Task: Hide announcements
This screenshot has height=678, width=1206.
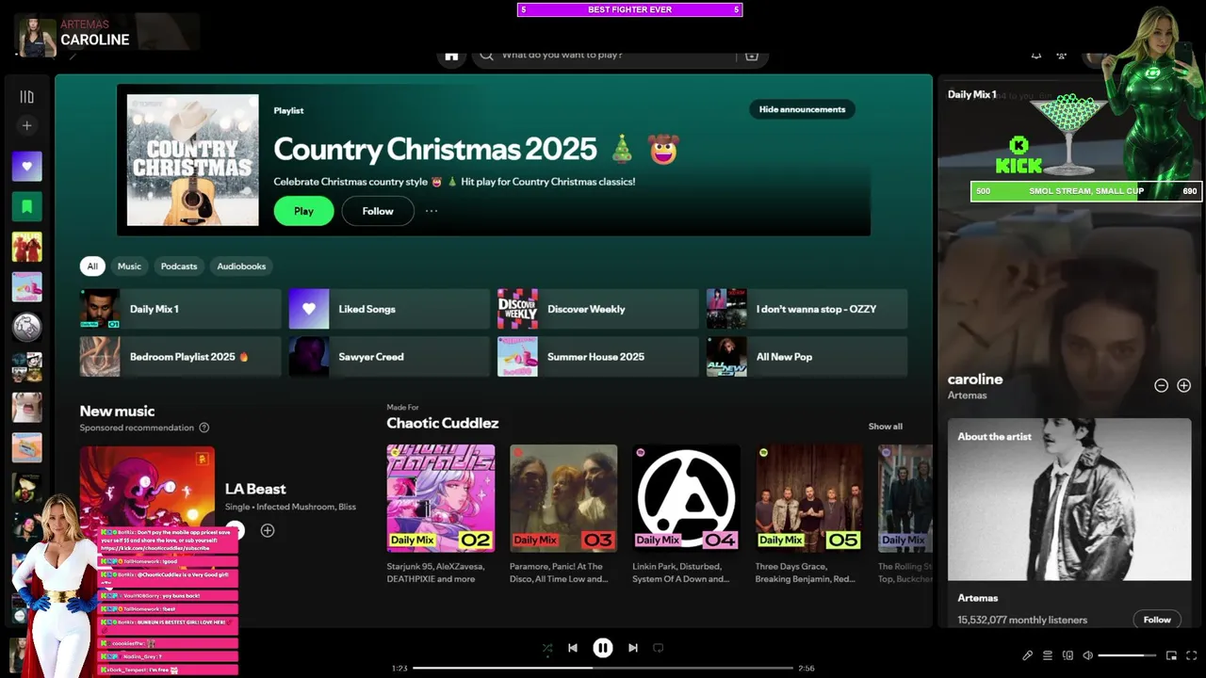Action: coord(802,109)
